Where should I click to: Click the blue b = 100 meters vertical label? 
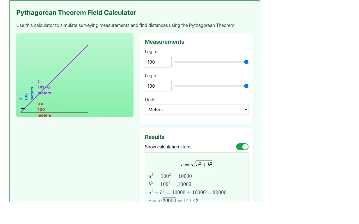26,94
